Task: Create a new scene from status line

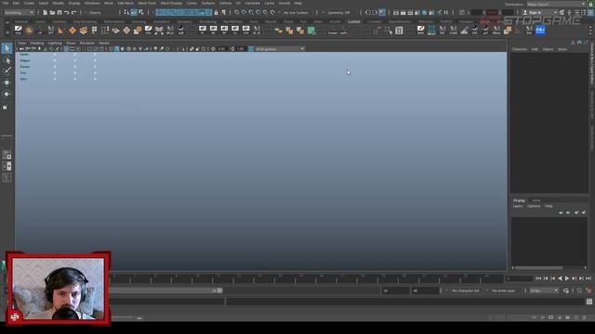Action: click(x=45, y=12)
